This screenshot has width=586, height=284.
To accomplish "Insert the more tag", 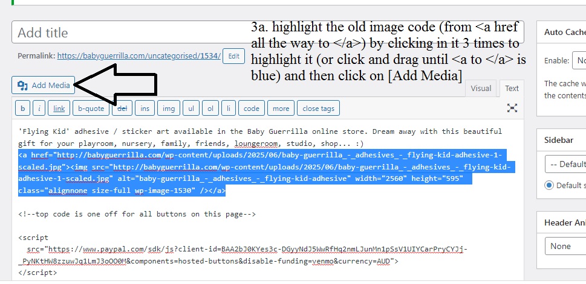I will (281, 109).
